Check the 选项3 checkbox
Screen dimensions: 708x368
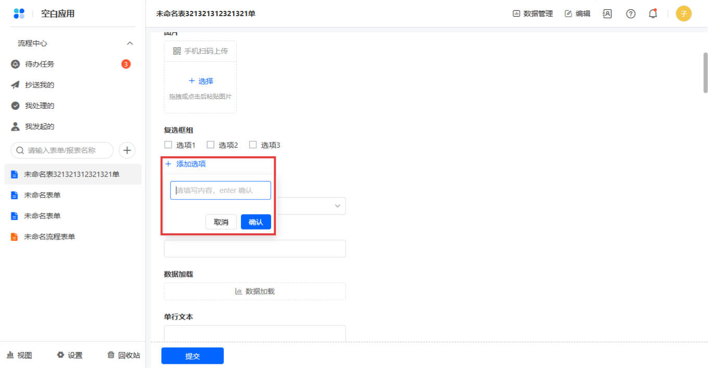253,145
